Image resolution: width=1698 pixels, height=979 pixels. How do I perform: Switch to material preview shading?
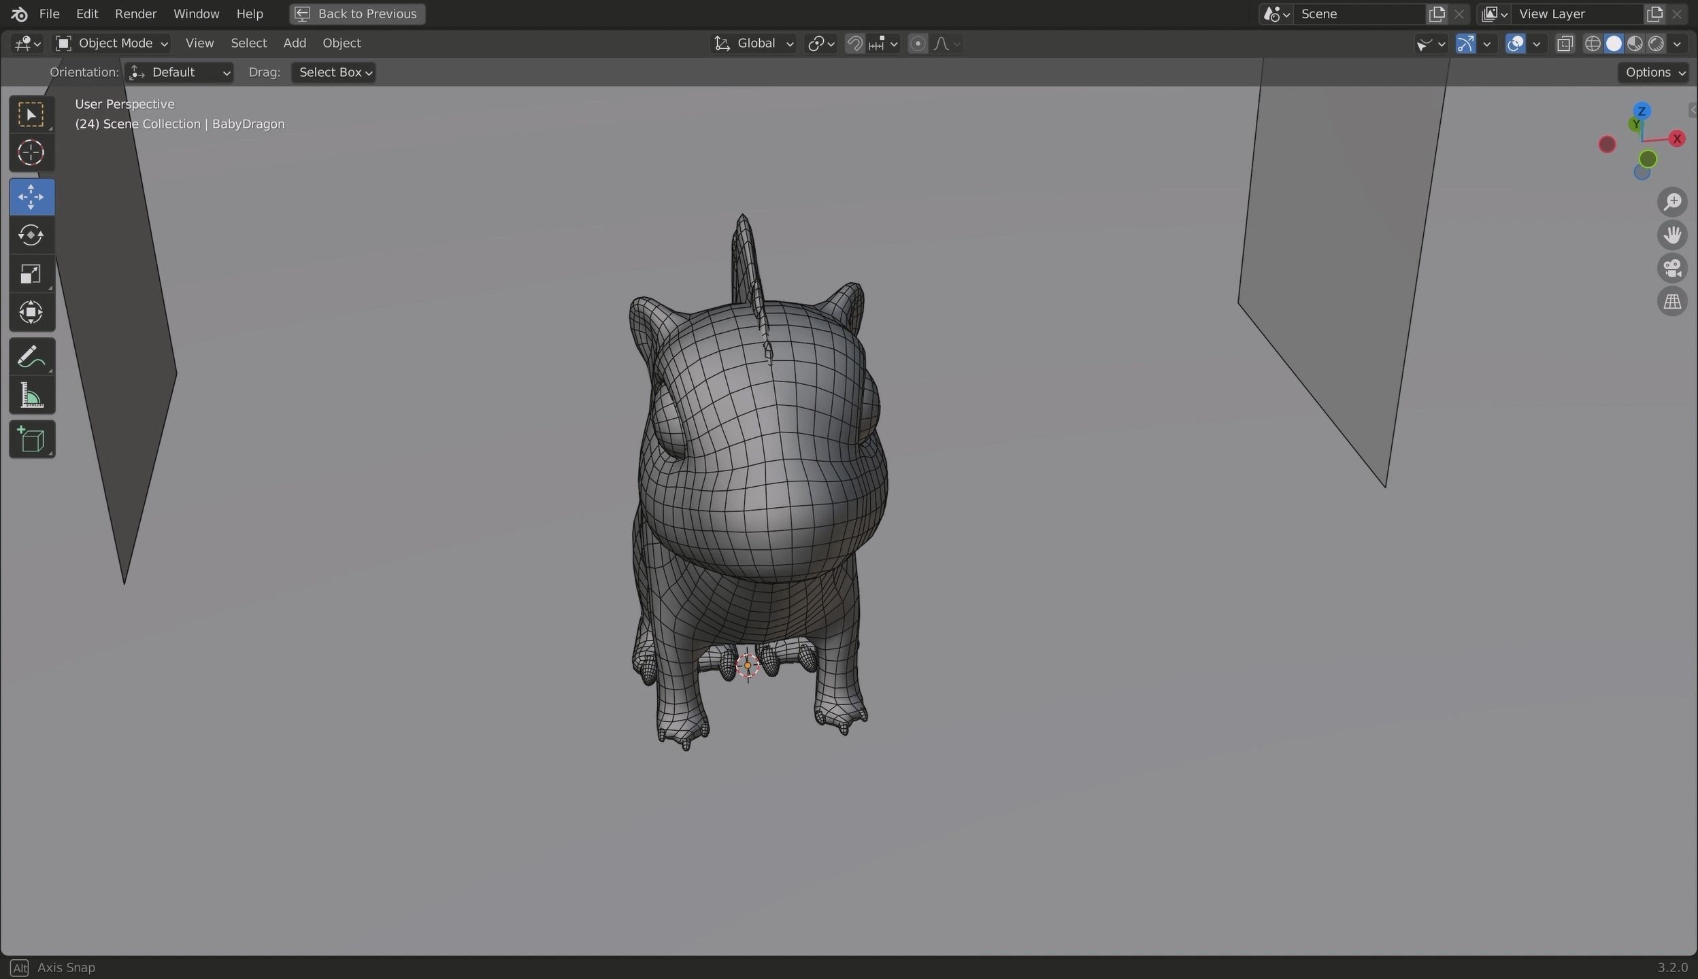pos(1634,44)
